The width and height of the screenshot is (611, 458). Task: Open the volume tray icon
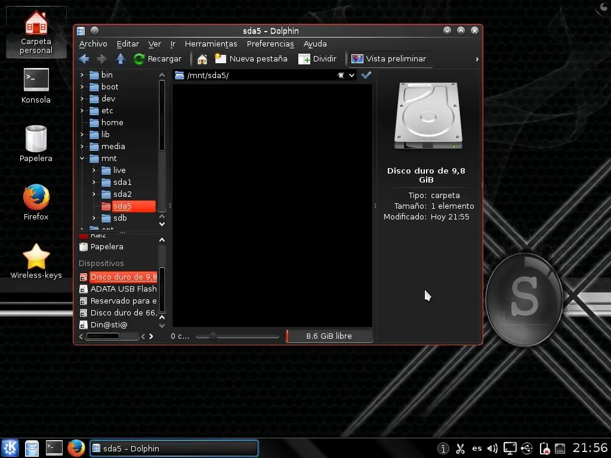[x=492, y=448]
